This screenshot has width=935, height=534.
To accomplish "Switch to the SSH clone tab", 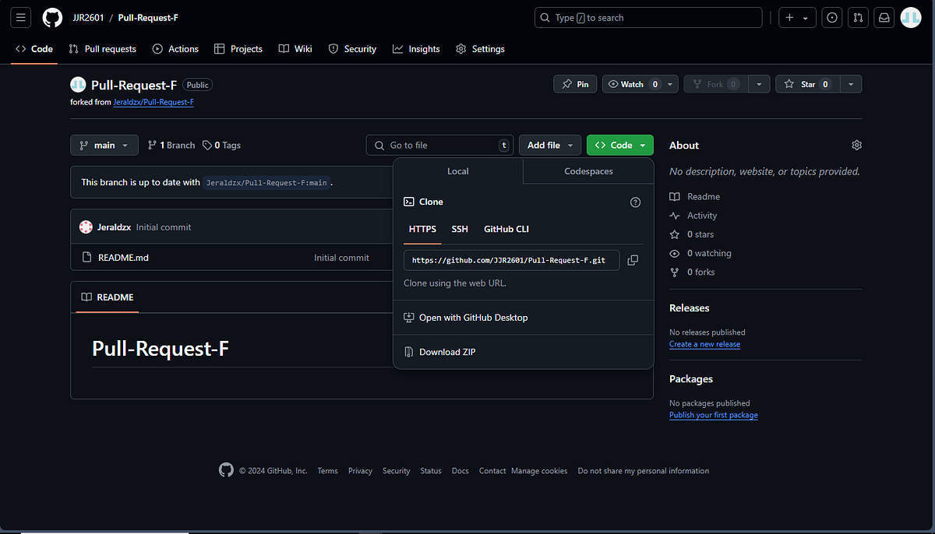I will point(460,229).
